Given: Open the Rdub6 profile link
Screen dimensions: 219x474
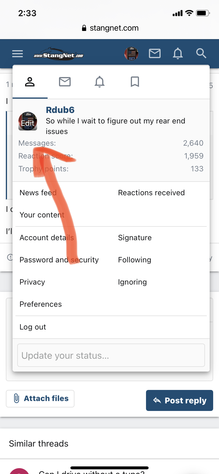Looking at the screenshot, I should pos(60,110).
